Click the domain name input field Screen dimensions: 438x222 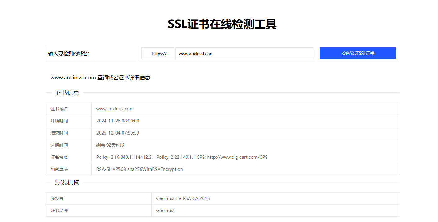tap(244, 53)
